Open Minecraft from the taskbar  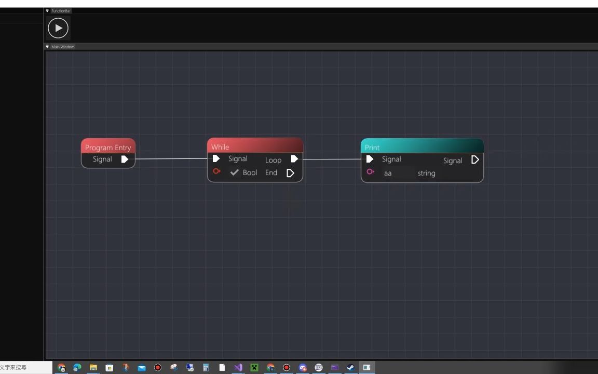click(x=254, y=368)
